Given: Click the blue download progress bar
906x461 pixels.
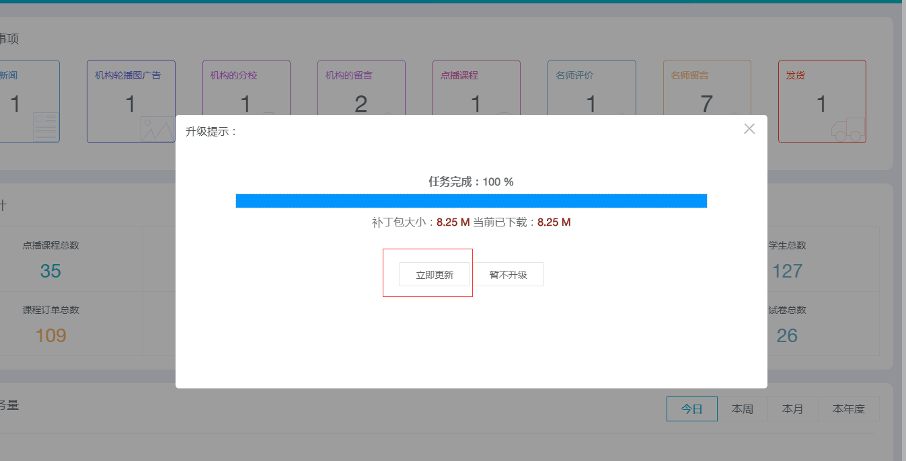Looking at the screenshot, I should coord(471,201).
